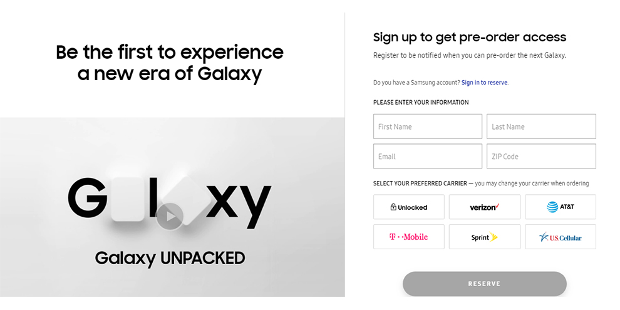Viewport: 620px width, 310px height.
Task: Focus the Last Name input box
Action: pos(541,127)
